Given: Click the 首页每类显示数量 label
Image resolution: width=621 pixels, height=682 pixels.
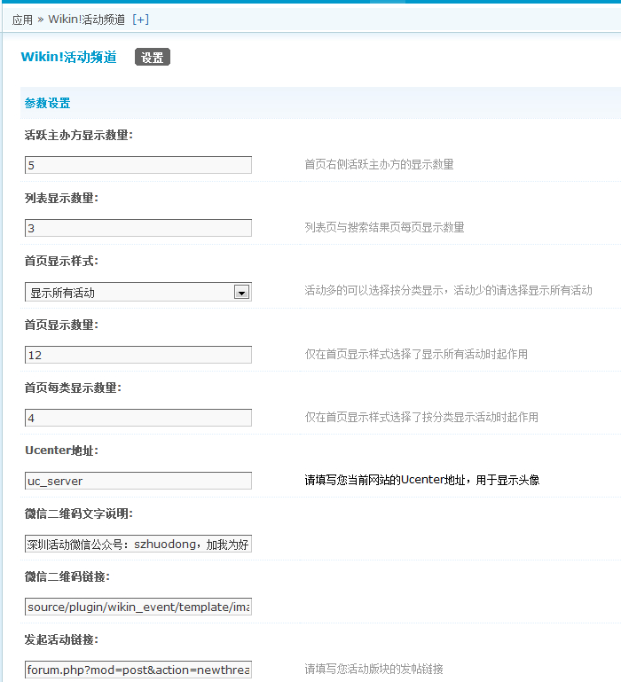Looking at the screenshot, I should [x=73, y=388].
